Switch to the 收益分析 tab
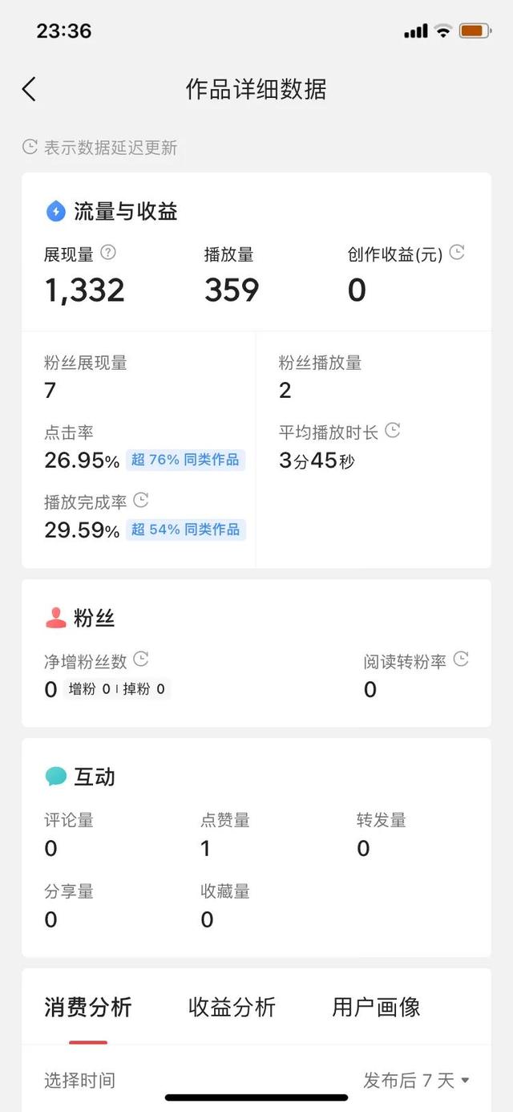 [x=232, y=1008]
